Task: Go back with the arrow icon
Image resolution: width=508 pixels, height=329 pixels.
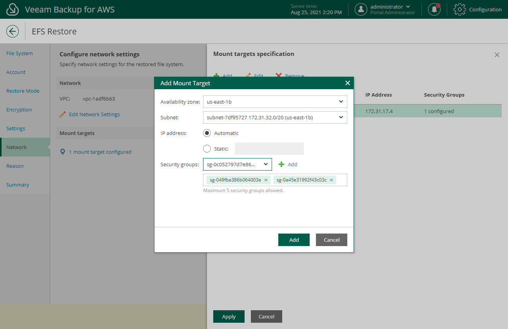Action: tap(13, 31)
